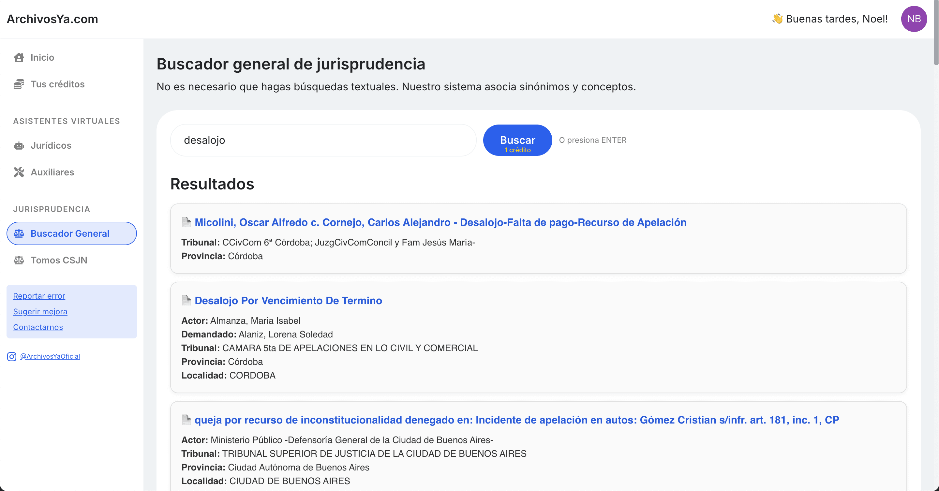Click the Instagram icon in the sidebar
This screenshot has width=939, height=491.
click(x=11, y=356)
